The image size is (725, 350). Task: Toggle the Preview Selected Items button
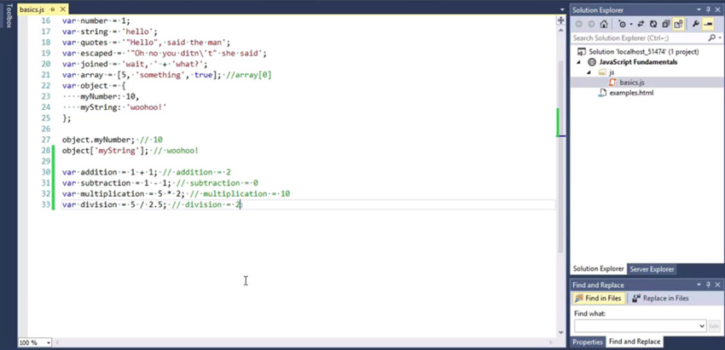[x=708, y=25]
